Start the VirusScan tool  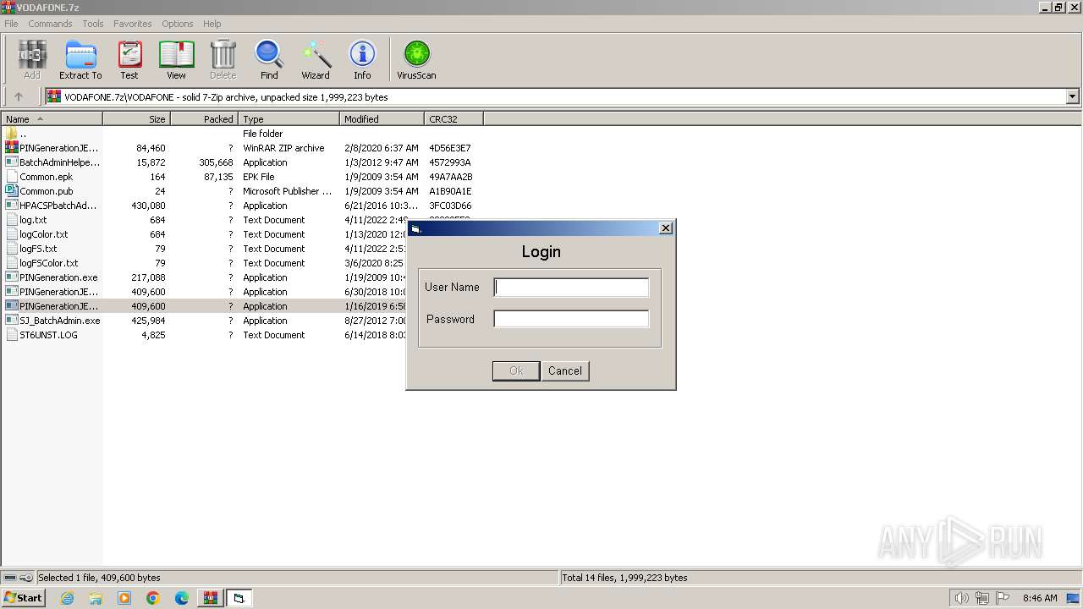[416, 60]
